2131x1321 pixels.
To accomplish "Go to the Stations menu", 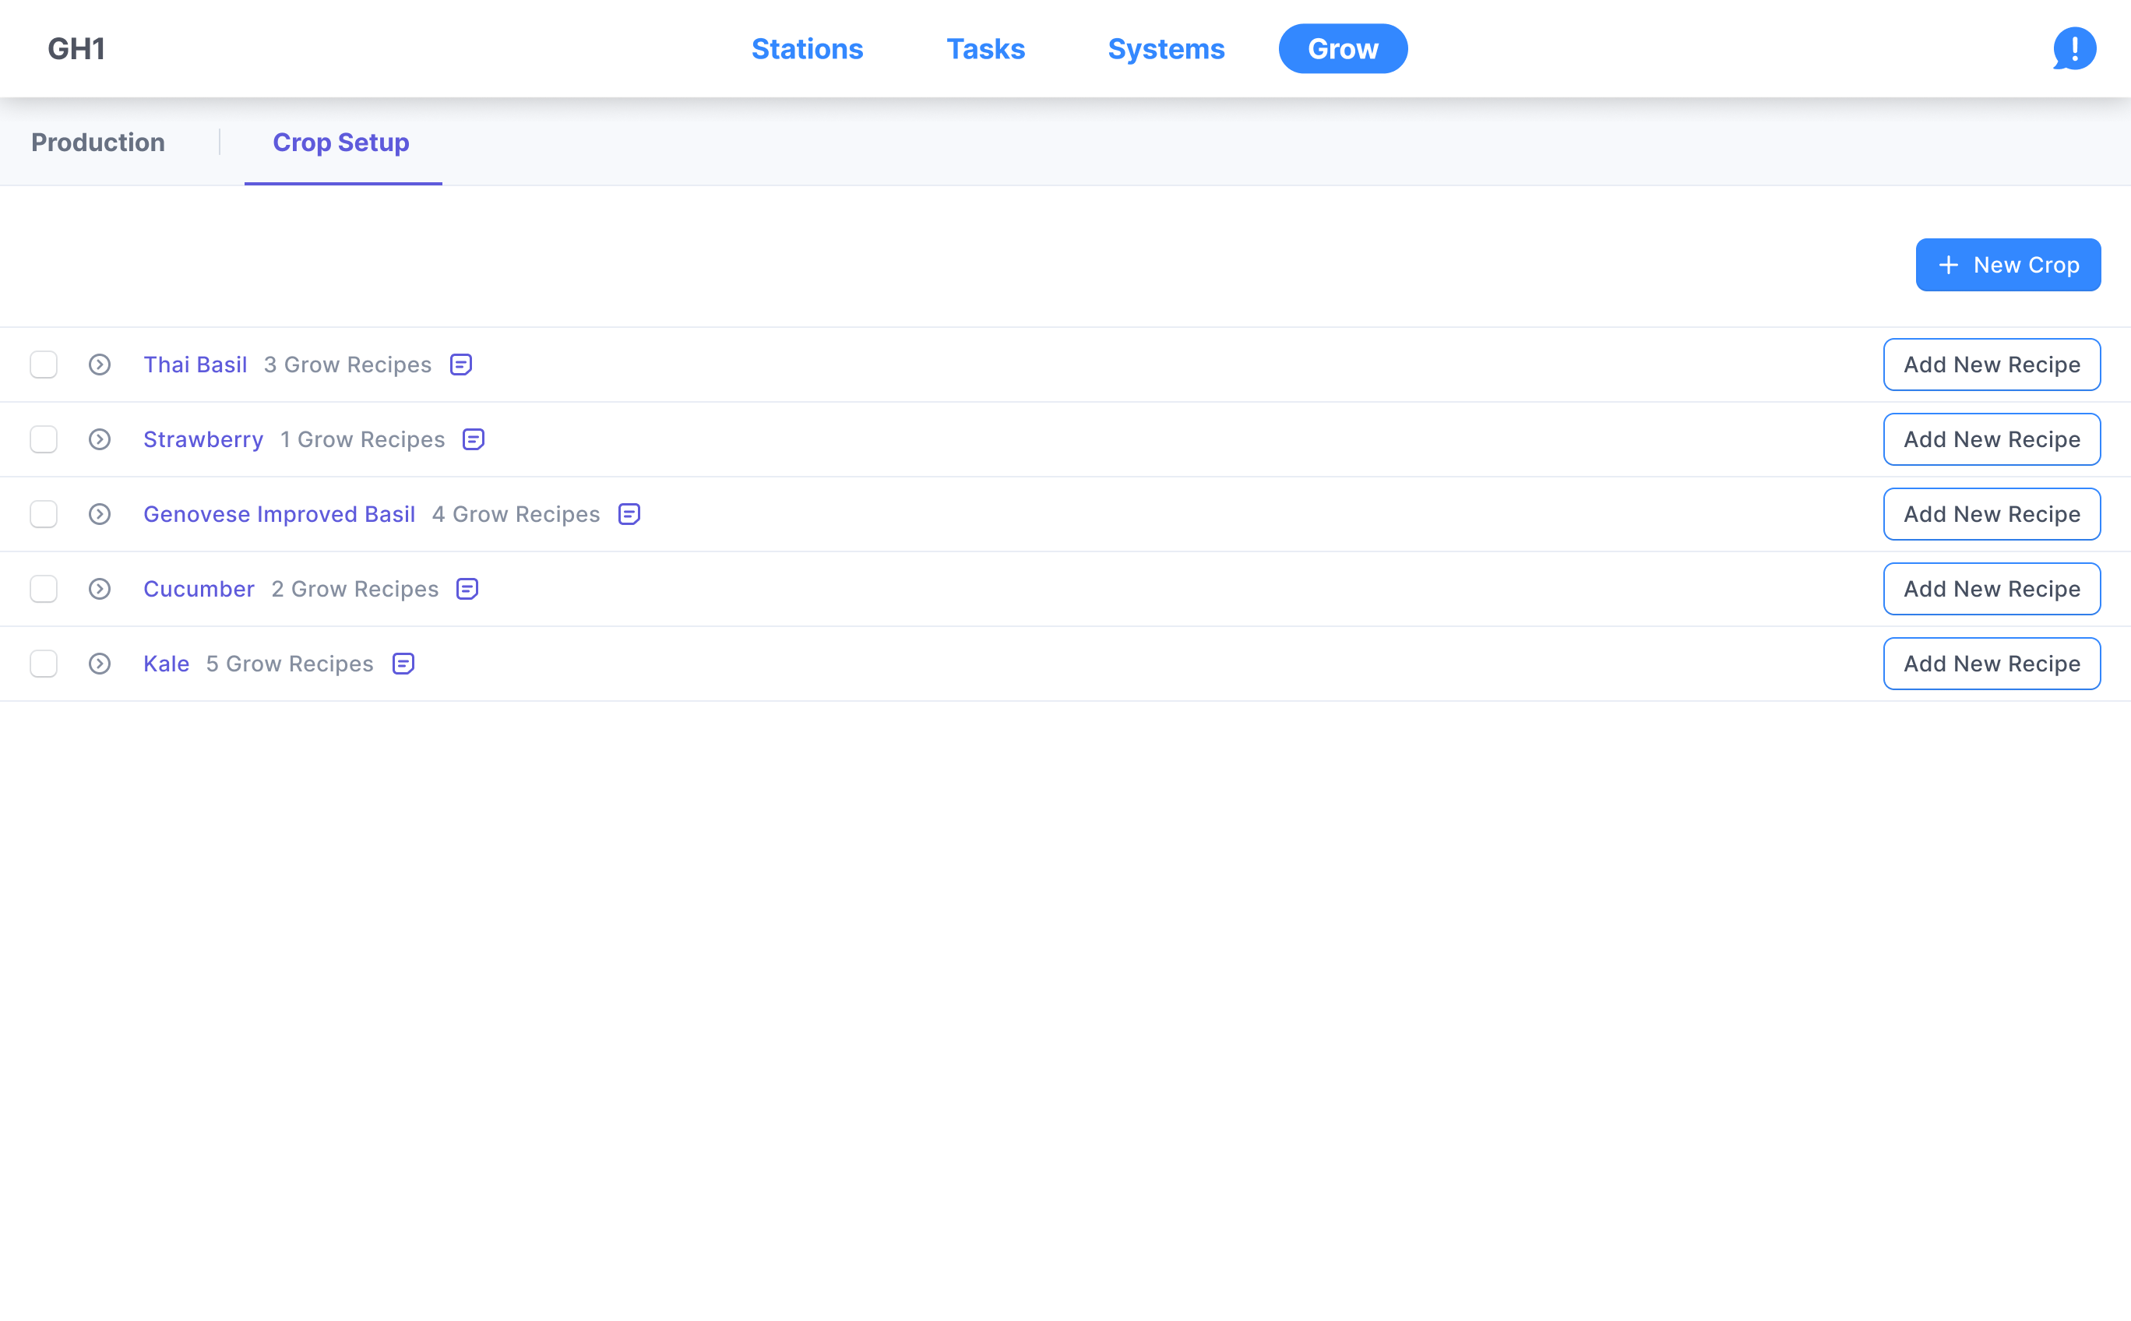I will coord(806,49).
